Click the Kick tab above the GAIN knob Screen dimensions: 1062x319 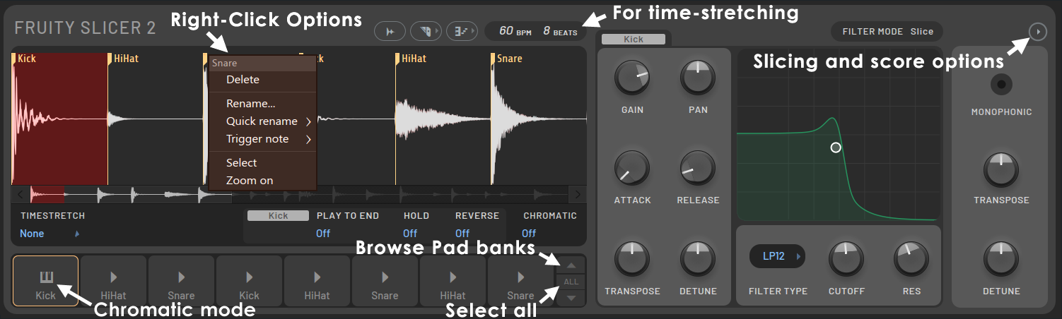coord(634,40)
